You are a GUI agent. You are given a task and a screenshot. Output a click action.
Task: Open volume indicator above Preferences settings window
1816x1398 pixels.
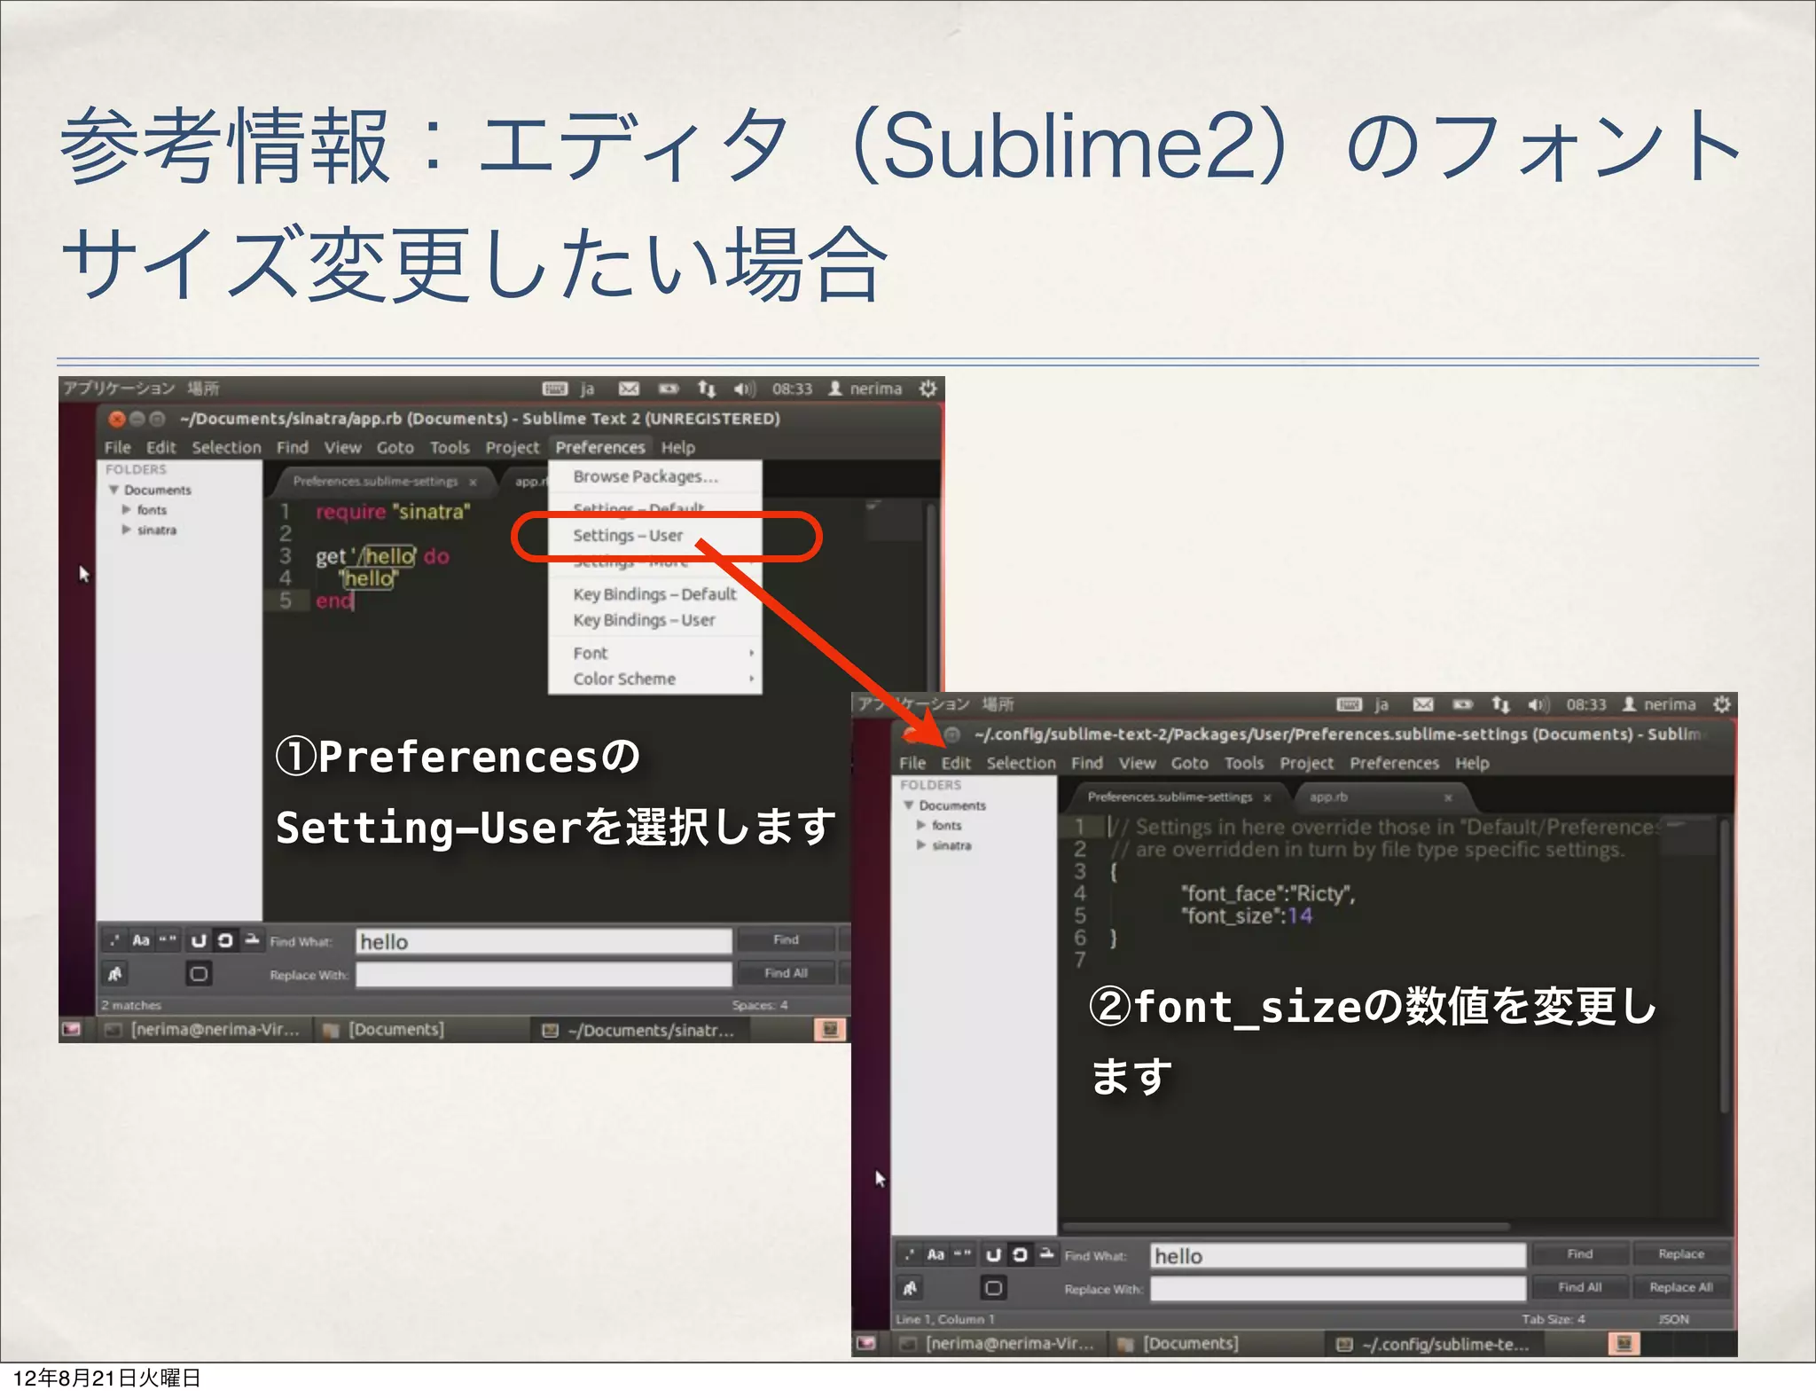(x=1538, y=704)
